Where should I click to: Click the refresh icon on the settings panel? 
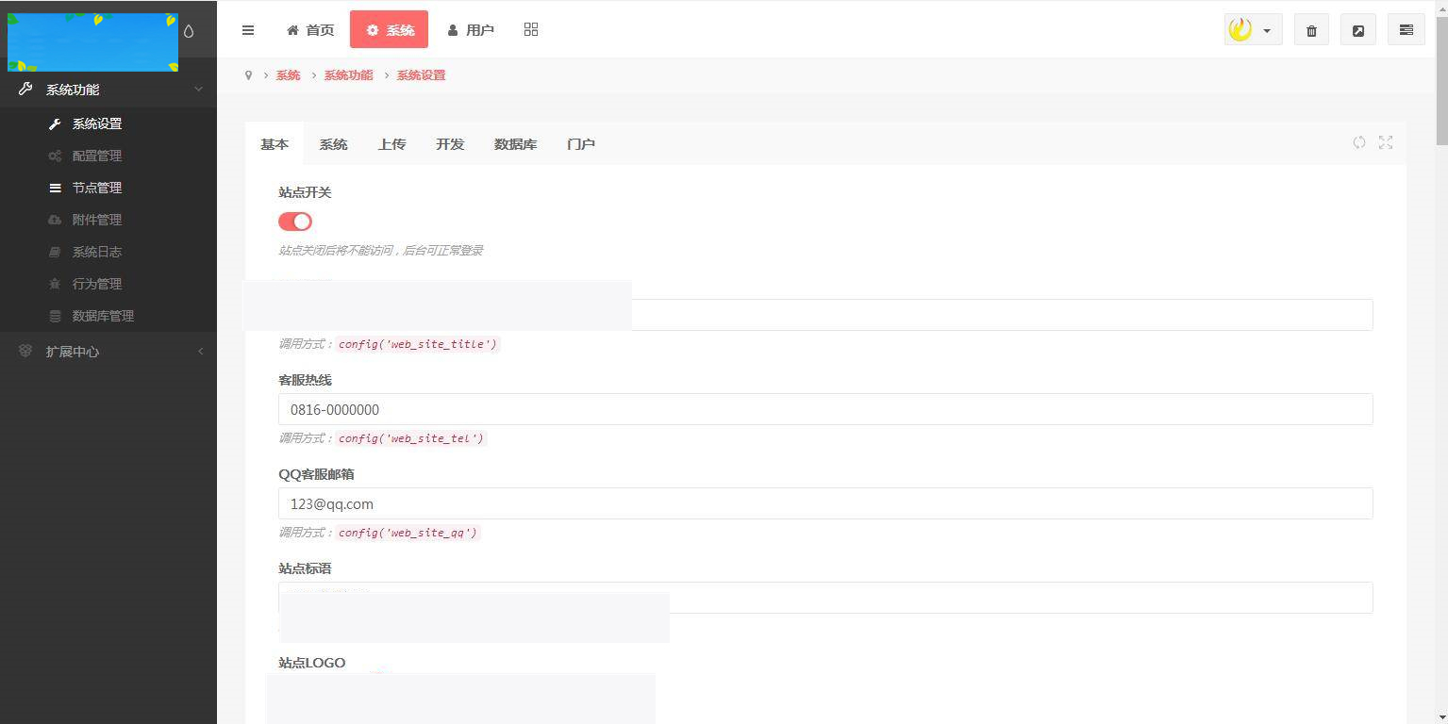tap(1359, 142)
